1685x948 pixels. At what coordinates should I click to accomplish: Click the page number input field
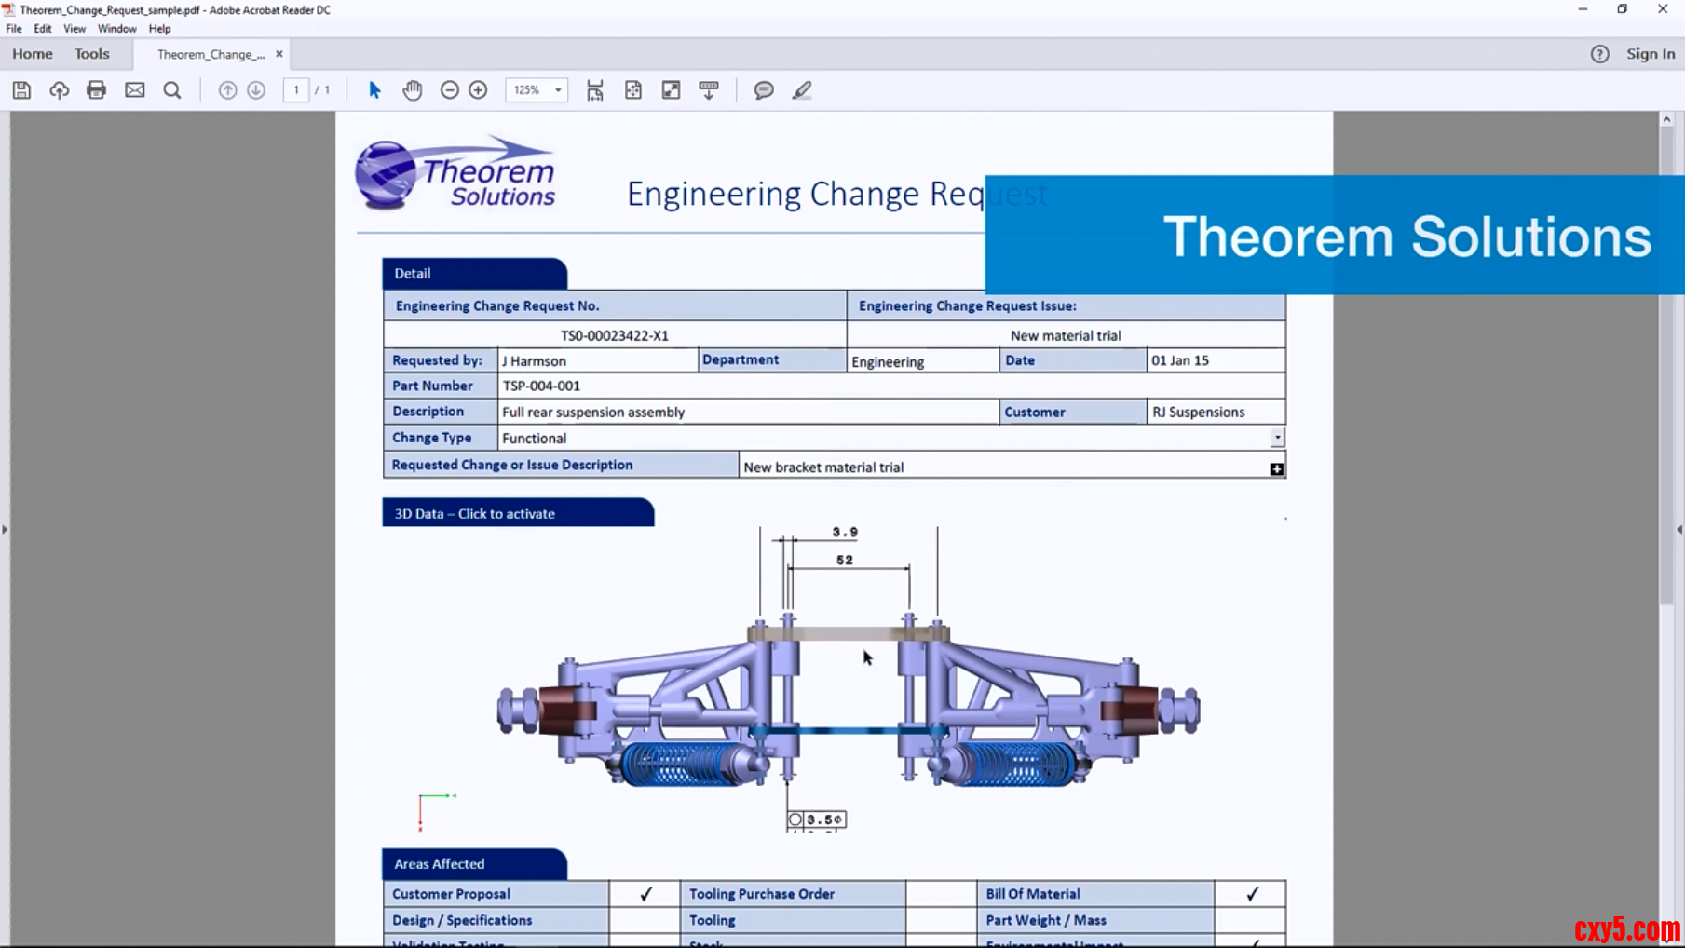tap(296, 90)
